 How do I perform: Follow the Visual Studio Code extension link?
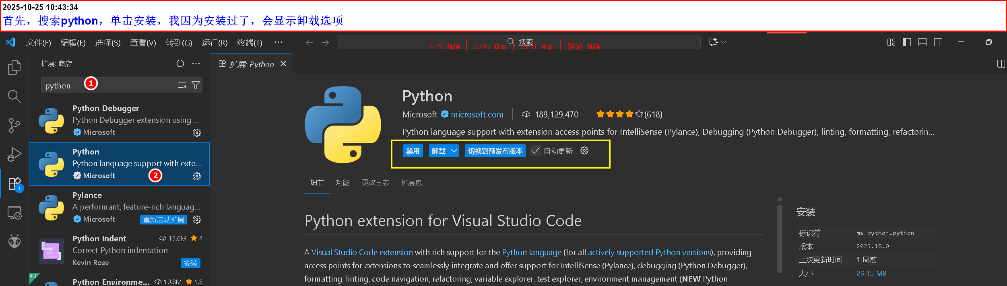[362, 252]
